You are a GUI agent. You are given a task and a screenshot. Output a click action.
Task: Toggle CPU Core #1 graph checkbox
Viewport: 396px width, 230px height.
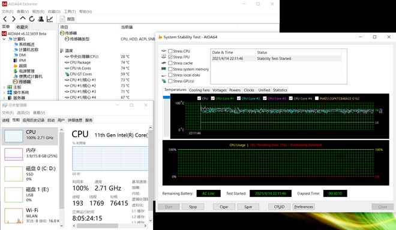coord(213,98)
